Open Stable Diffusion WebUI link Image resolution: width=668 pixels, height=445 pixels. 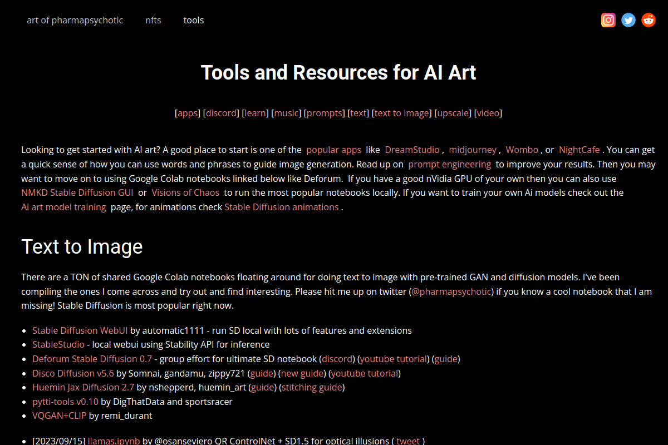coord(80,330)
